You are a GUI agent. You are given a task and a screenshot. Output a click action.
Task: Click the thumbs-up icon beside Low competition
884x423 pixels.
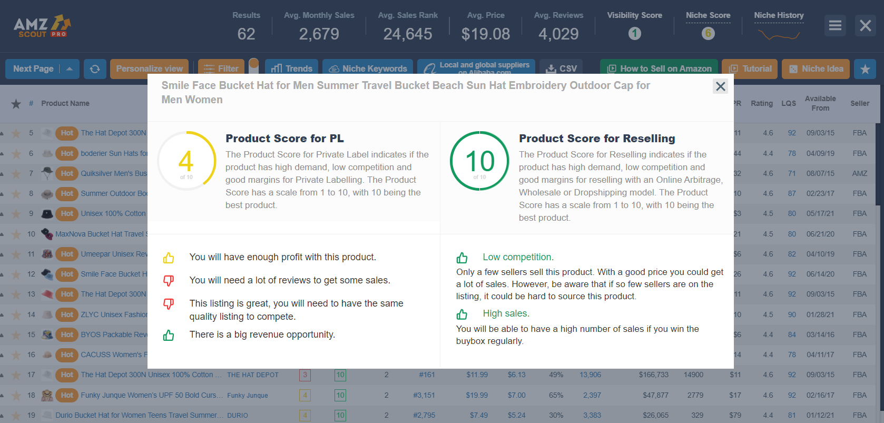[462, 258]
